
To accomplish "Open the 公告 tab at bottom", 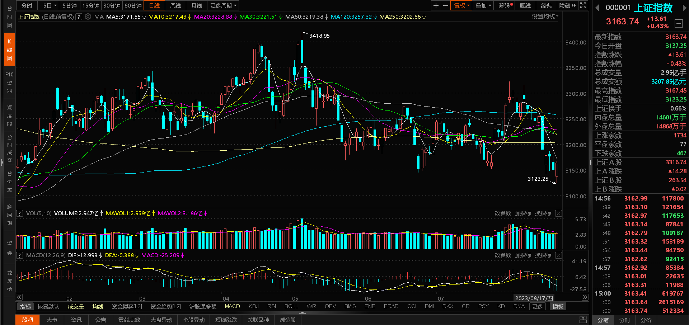I will point(100,320).
